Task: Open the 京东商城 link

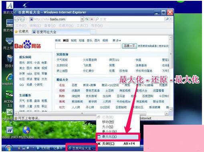Action: [x=91, y=96]
